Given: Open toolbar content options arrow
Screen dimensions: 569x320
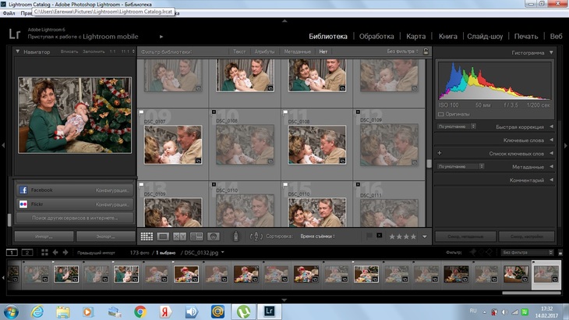Looking at the screenshot, I should click(425, 236).
